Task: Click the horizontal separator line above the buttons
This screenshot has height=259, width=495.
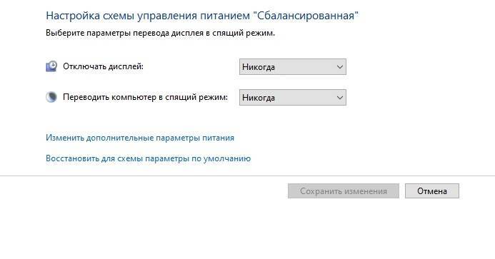Action: [247, 176]
